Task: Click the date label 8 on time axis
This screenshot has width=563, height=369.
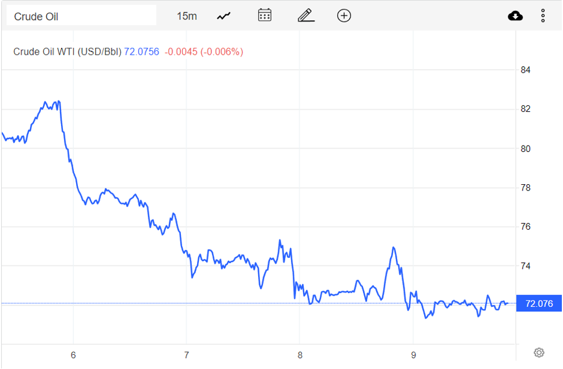Action: click(x=300, y=355)
